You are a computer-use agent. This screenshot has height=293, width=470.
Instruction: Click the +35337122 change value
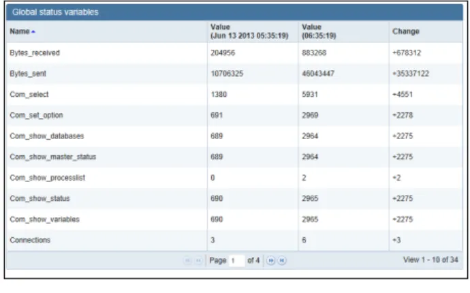pyautogui.click(x=411, y=74)
